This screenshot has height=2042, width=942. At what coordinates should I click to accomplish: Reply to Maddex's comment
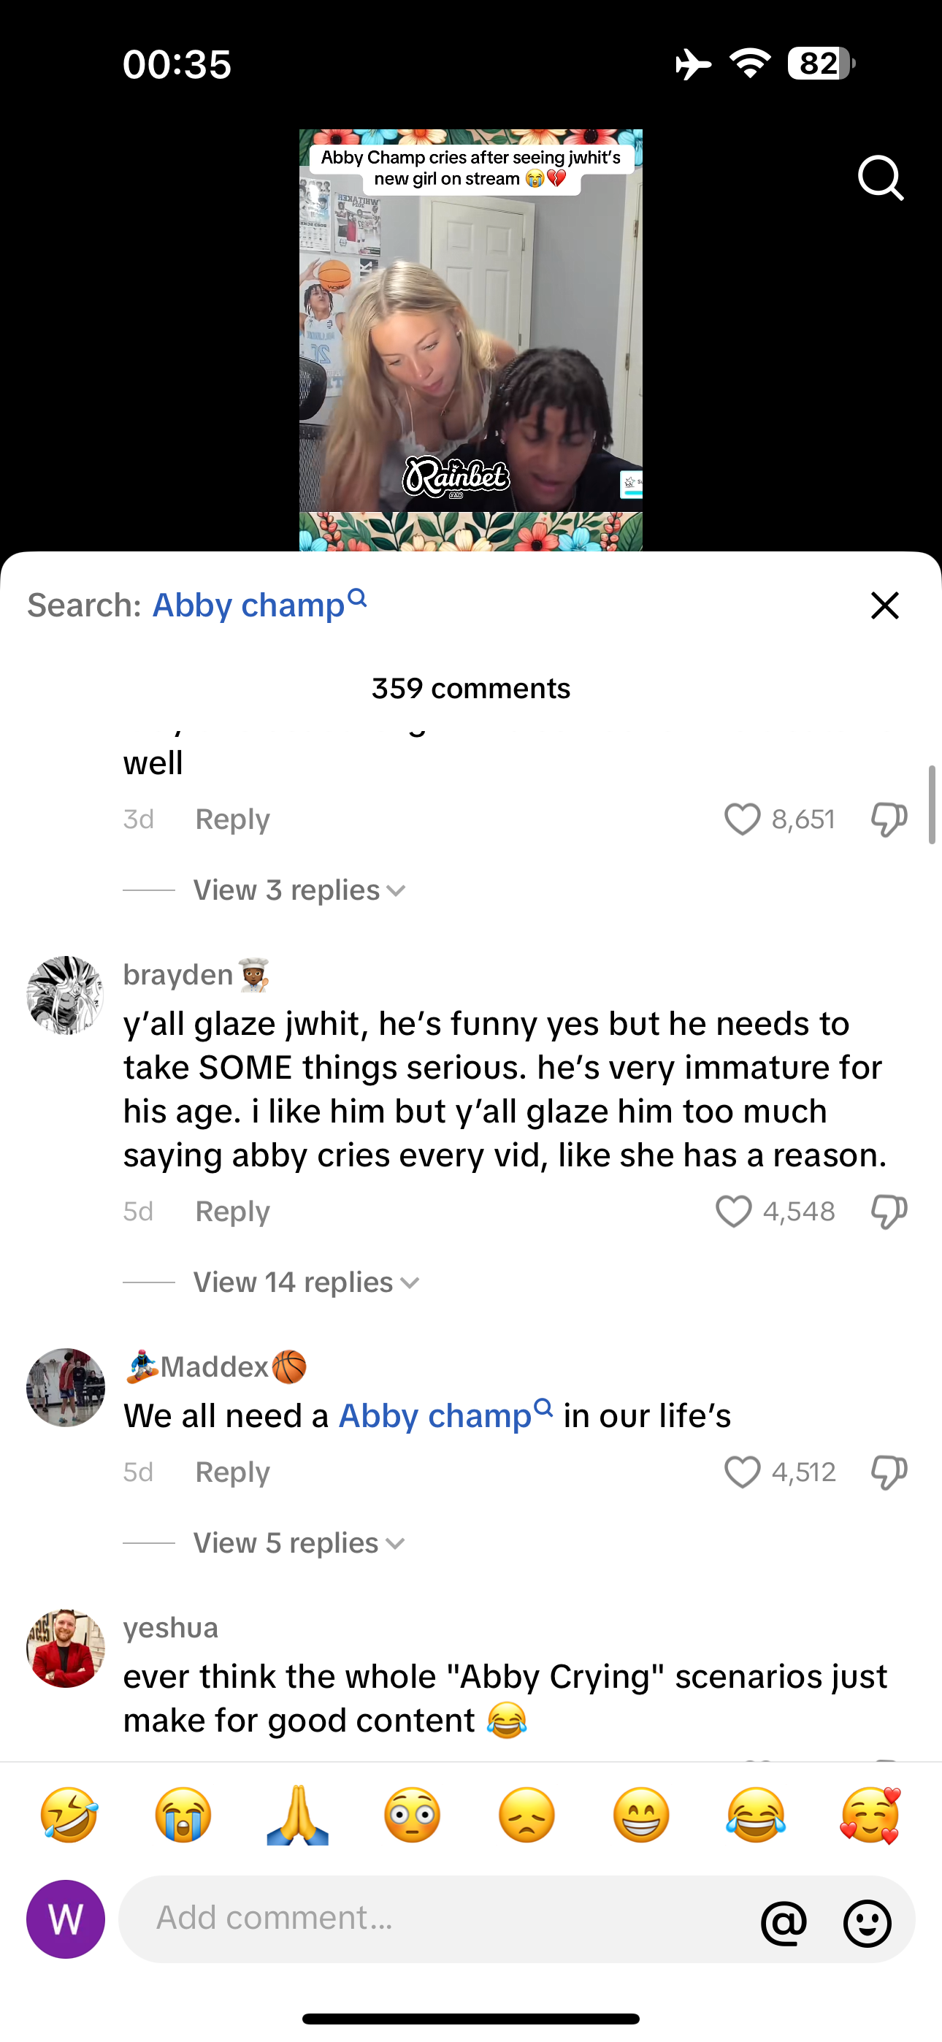pyautogui.click(x=232, y=1472)
